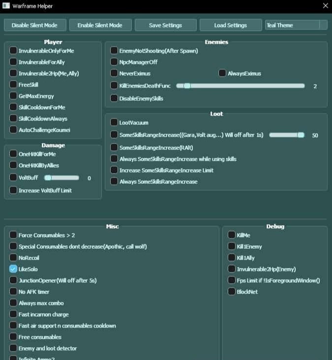Screen dimensions: 332x360
Task: Click the Warframe Helper app icon in title bar
Action: coord(6,5)
